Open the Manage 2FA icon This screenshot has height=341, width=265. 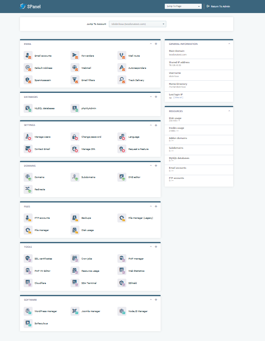pos(75,149)
